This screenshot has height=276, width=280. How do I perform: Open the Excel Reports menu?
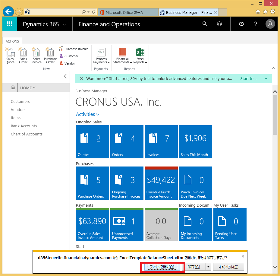point(140,56)
